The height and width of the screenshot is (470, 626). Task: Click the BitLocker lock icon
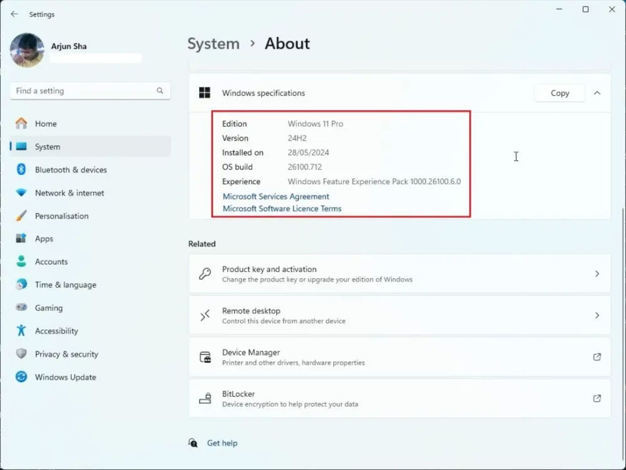205,398
